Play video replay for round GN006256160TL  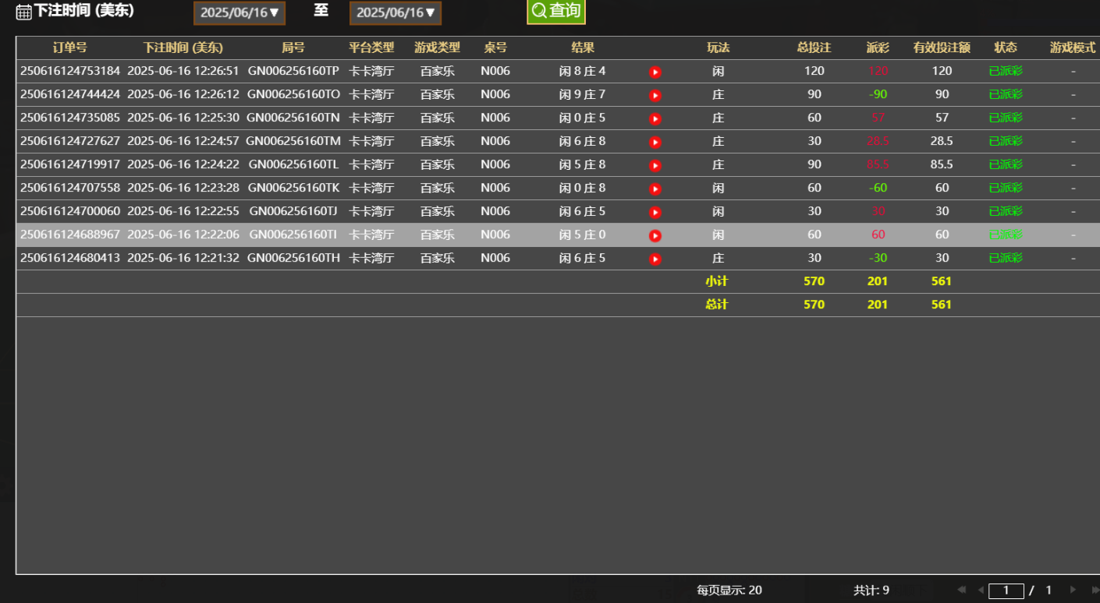click(655, 165)
